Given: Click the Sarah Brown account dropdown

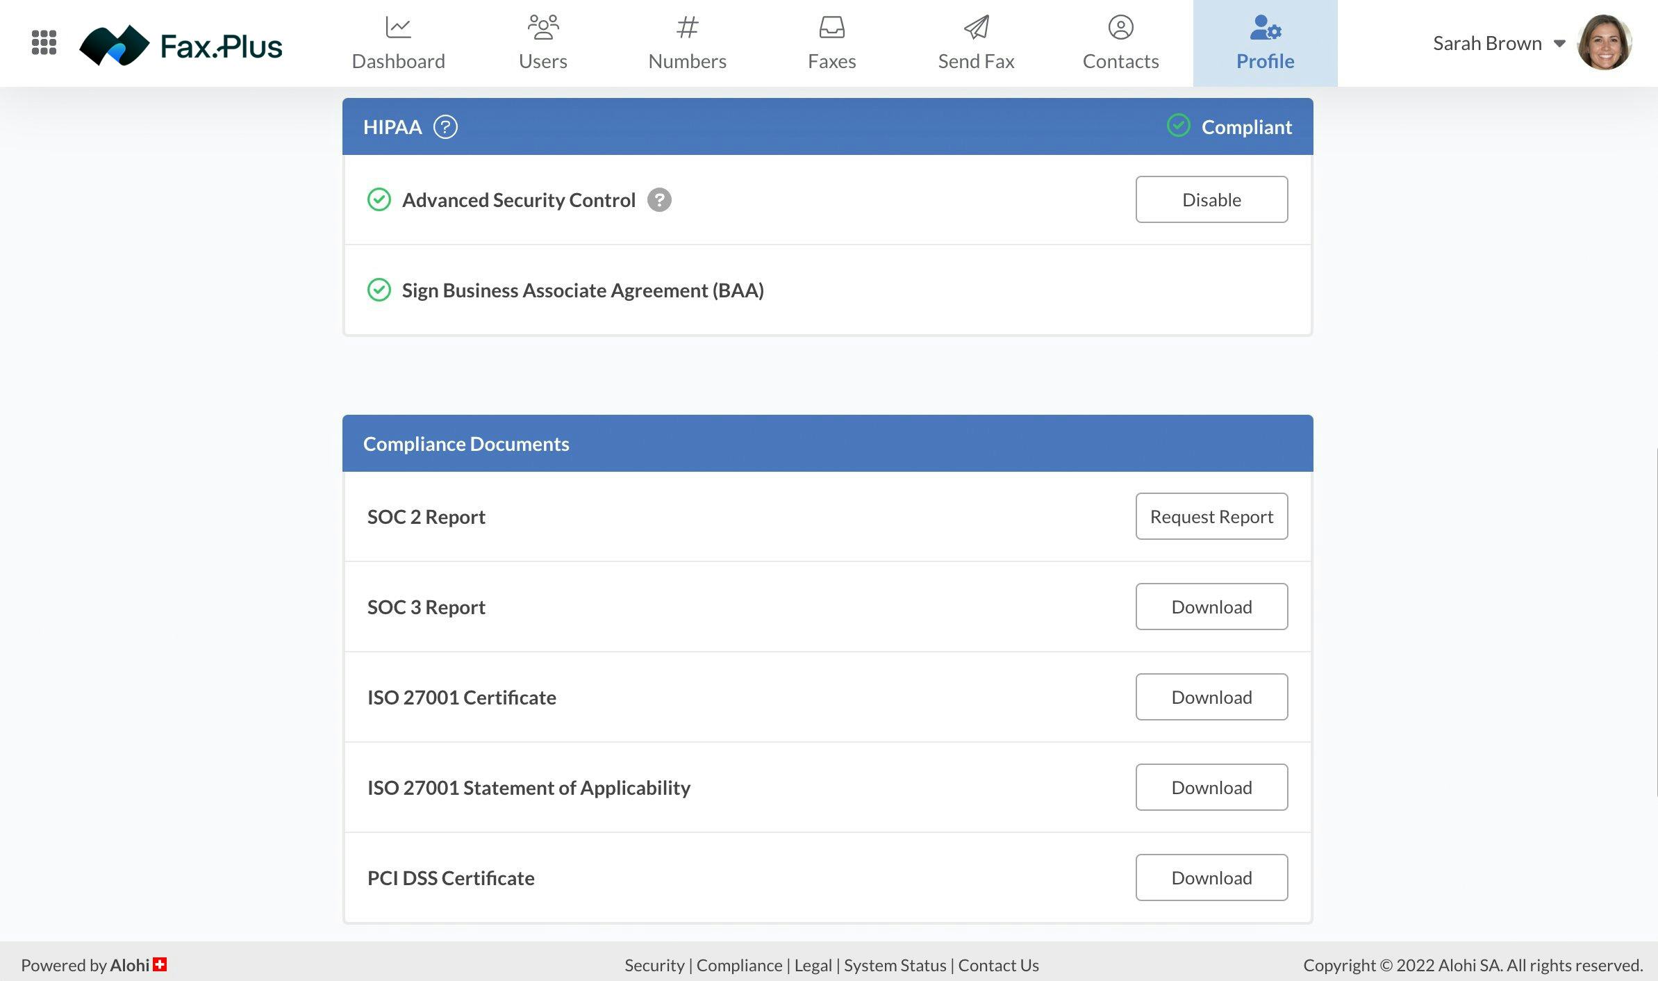Looking at the screenshot, I should 1559,41.
